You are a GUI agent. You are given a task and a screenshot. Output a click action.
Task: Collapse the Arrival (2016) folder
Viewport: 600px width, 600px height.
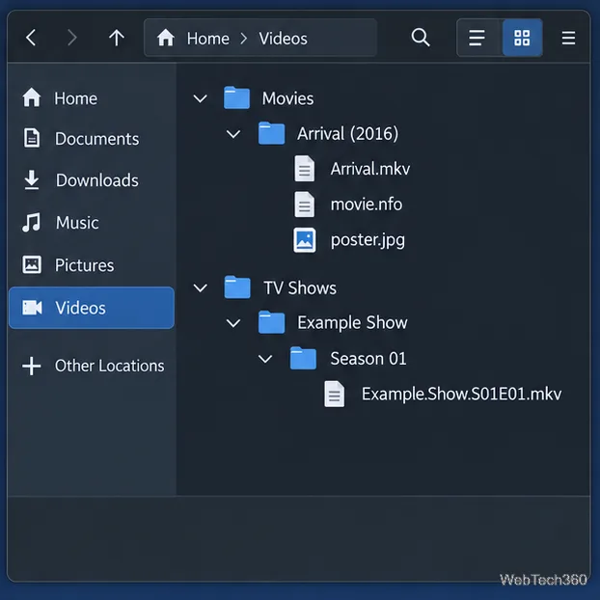(233, 134)
